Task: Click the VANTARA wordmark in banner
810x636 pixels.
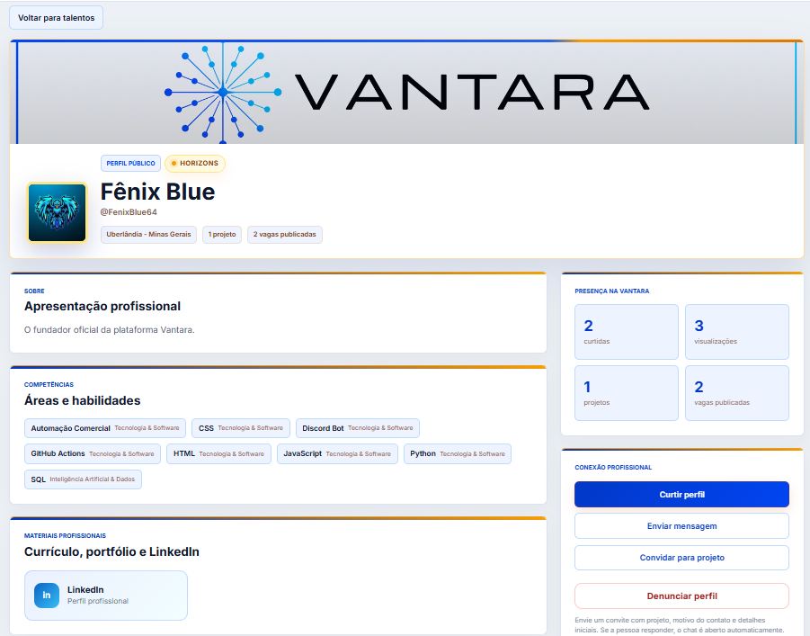Action: click(472, 93)
